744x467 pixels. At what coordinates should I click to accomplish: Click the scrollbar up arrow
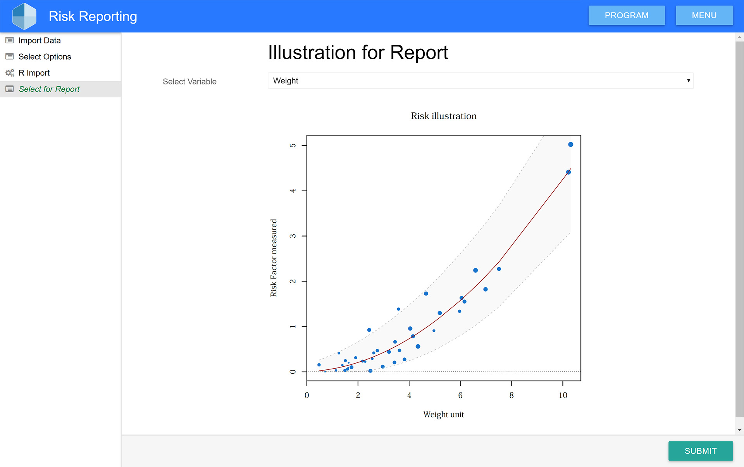click(739, 38)
